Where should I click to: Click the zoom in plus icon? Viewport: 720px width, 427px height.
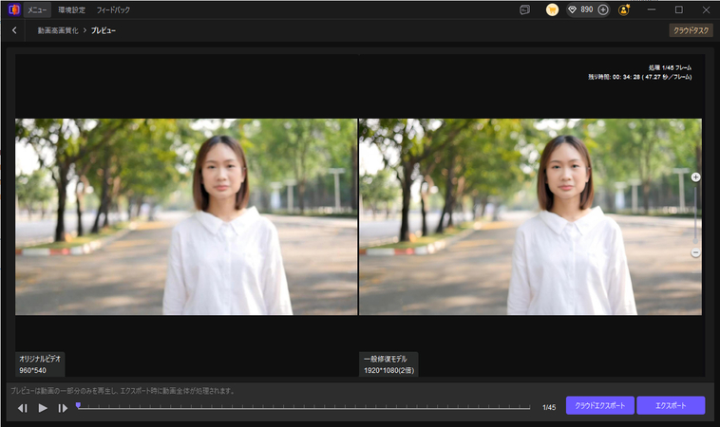coord(695,177)
